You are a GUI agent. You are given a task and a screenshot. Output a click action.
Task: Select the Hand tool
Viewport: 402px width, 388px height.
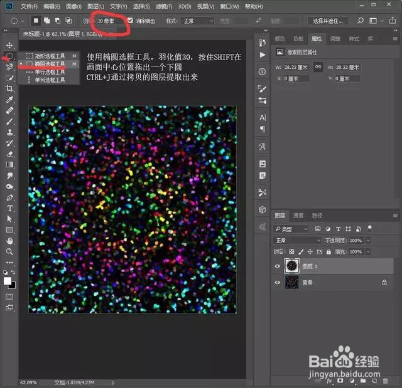(x=9, y=241)
